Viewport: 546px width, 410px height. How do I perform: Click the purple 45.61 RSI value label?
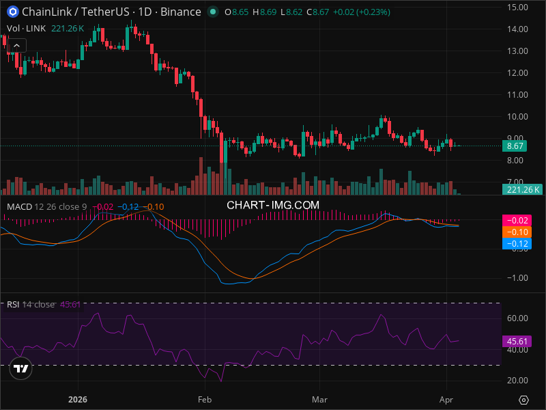click(517, 341)
